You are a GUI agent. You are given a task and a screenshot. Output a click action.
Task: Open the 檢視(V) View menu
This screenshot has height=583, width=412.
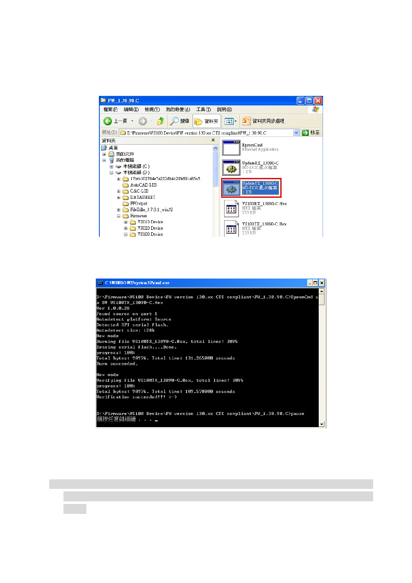152,110
